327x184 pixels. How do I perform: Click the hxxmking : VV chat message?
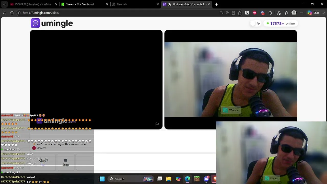11,149
